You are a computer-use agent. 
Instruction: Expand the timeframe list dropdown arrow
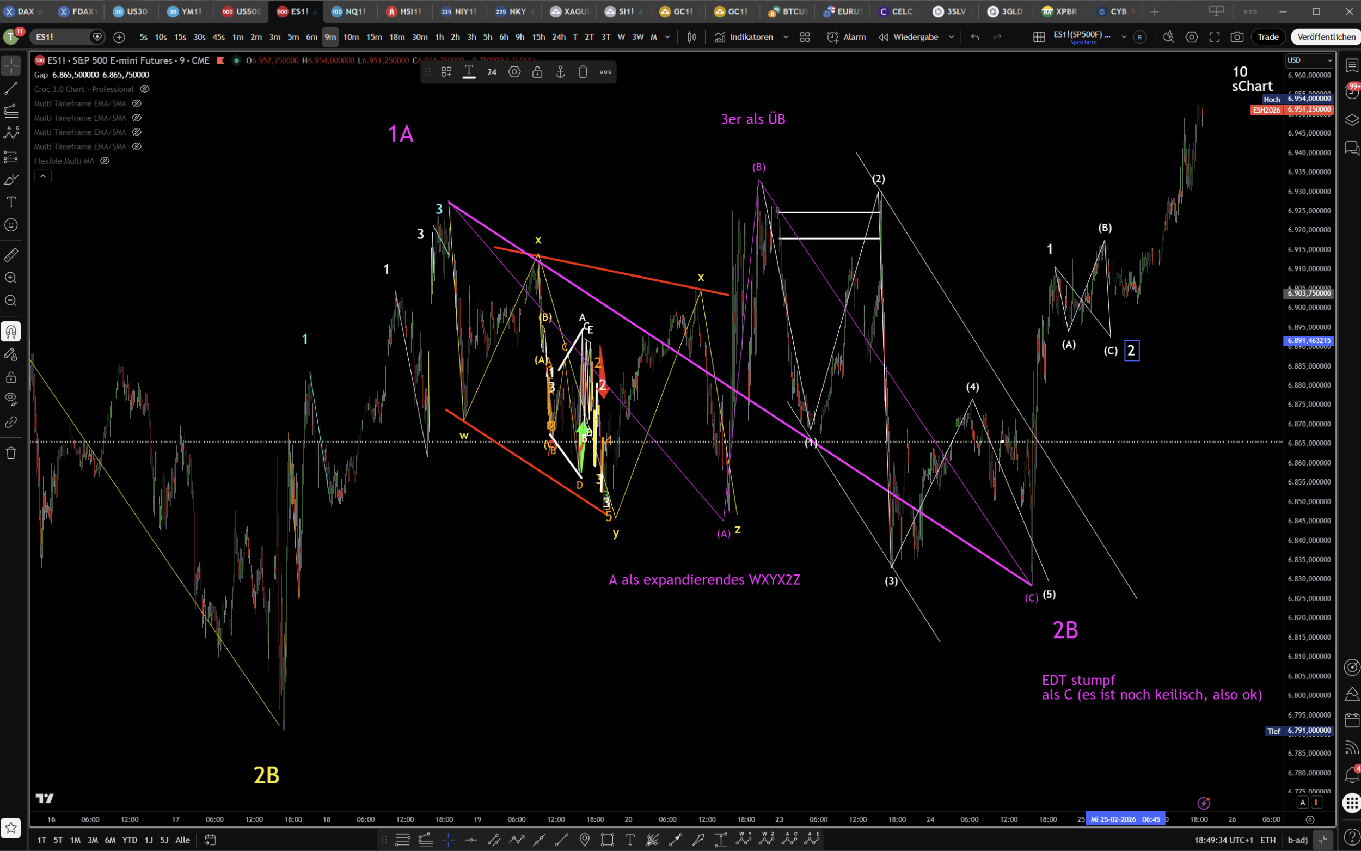click(668, 37)
